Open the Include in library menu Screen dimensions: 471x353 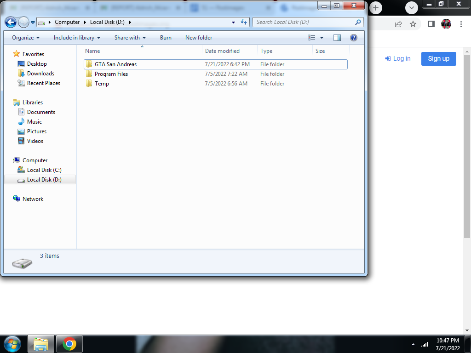[x=77, y=38]
